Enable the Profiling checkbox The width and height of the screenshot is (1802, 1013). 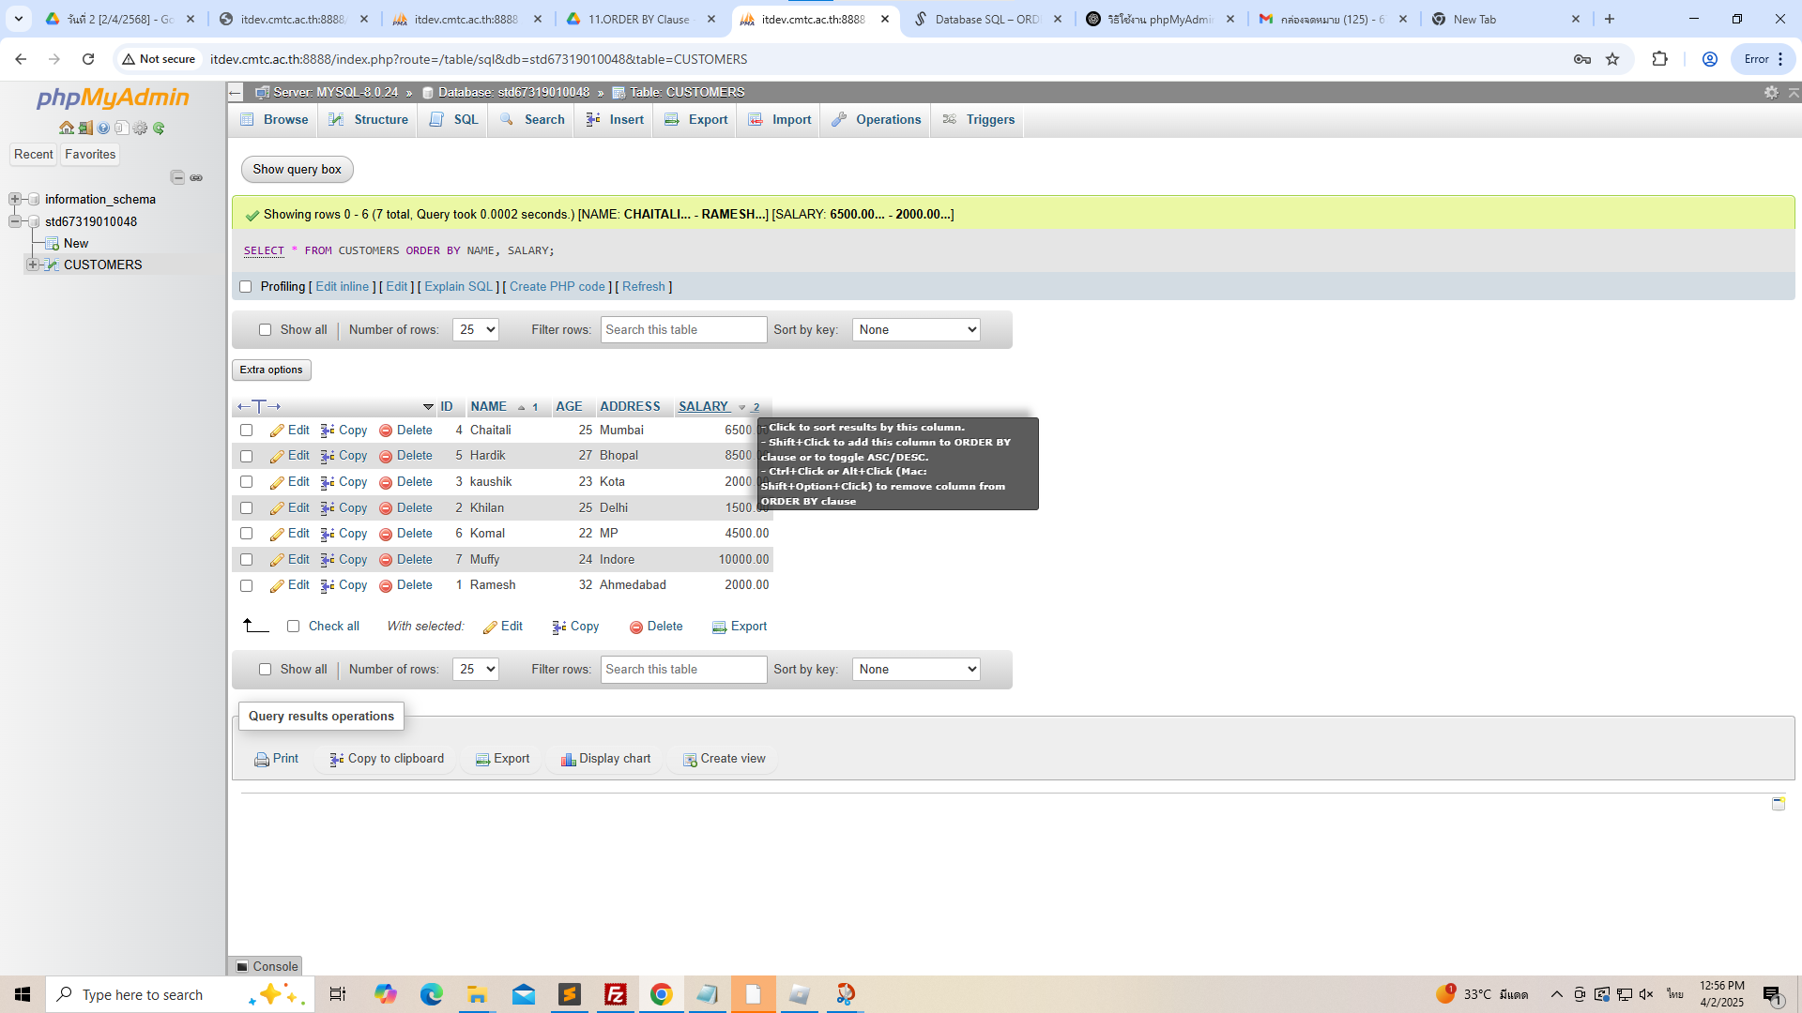(246, 287)
